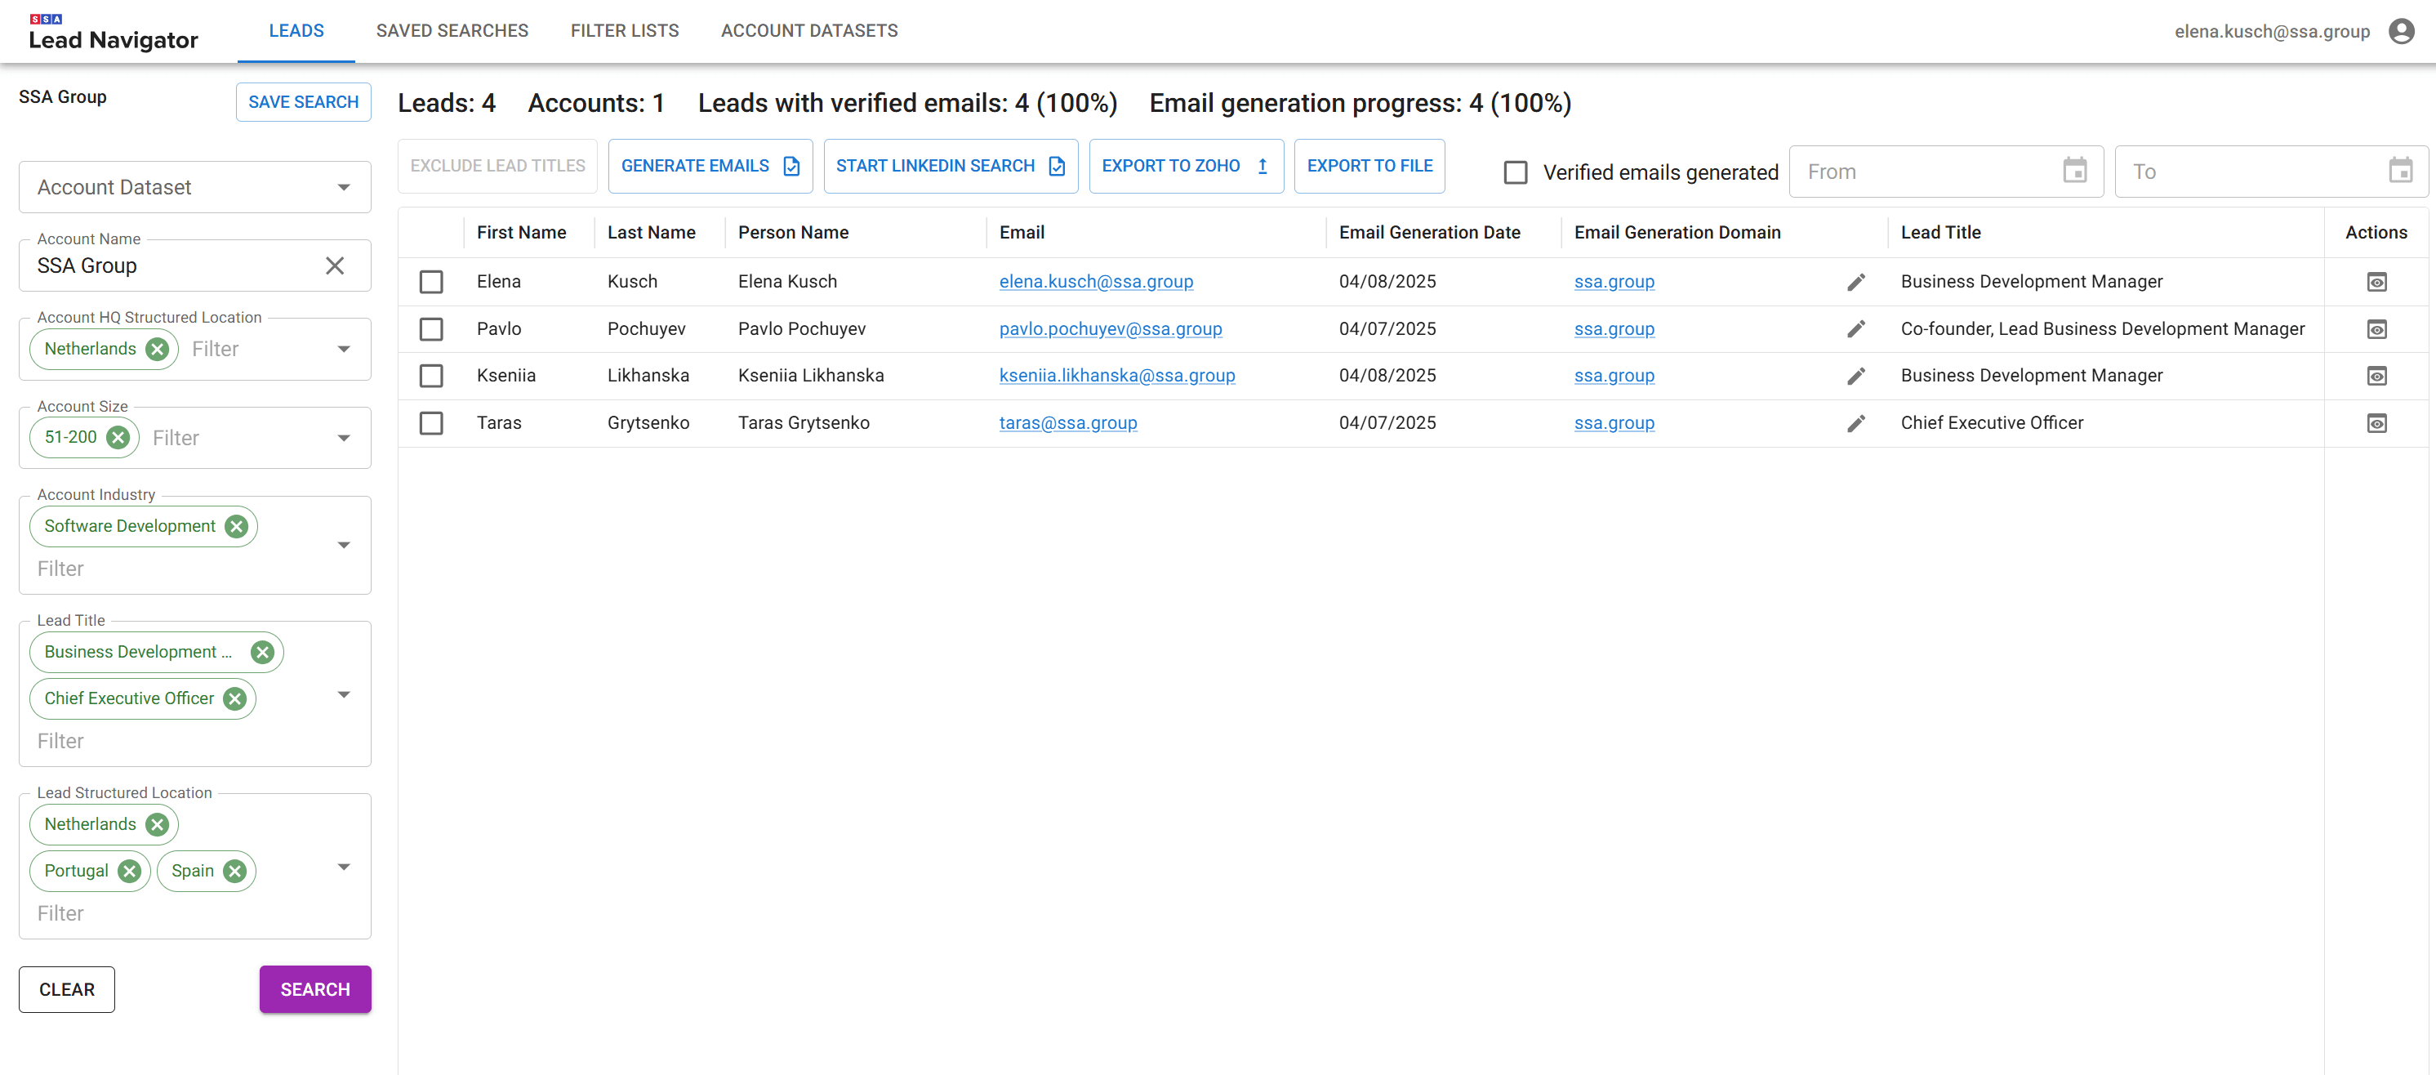The height and width of the screenshot is (1075, 2436).
Task: Open the From date calendar picker
Action: coord(2075,172)
